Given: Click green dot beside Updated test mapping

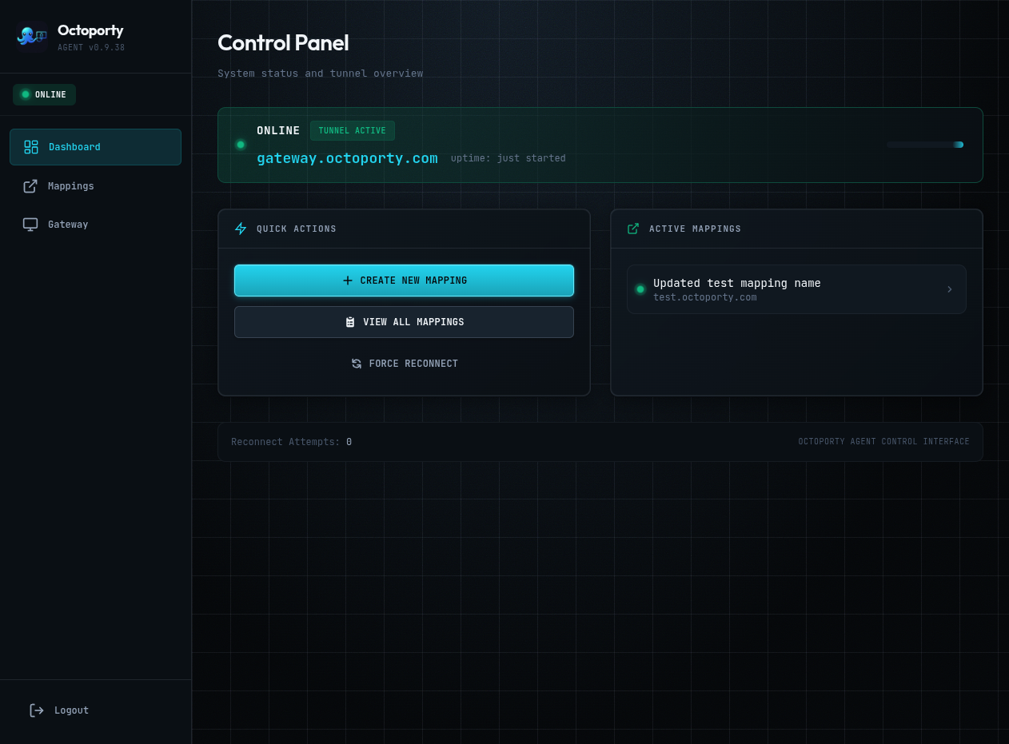Looking at the screenshot, I should pos(640,289).
